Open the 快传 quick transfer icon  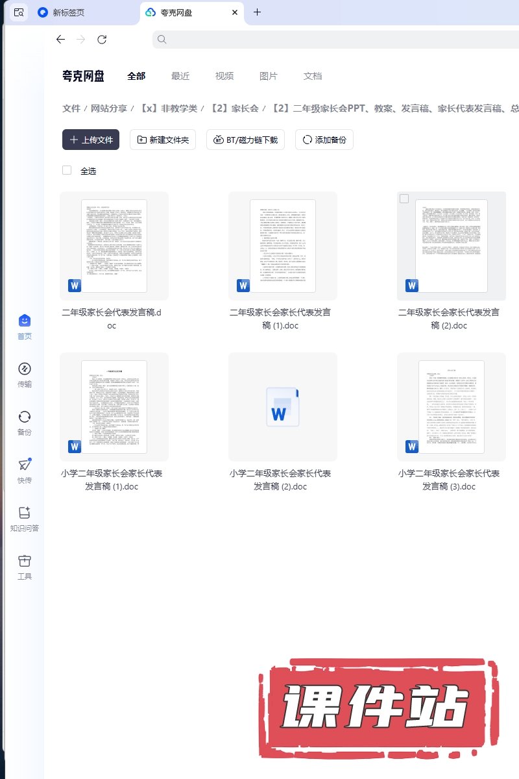(x=24, y=465)
